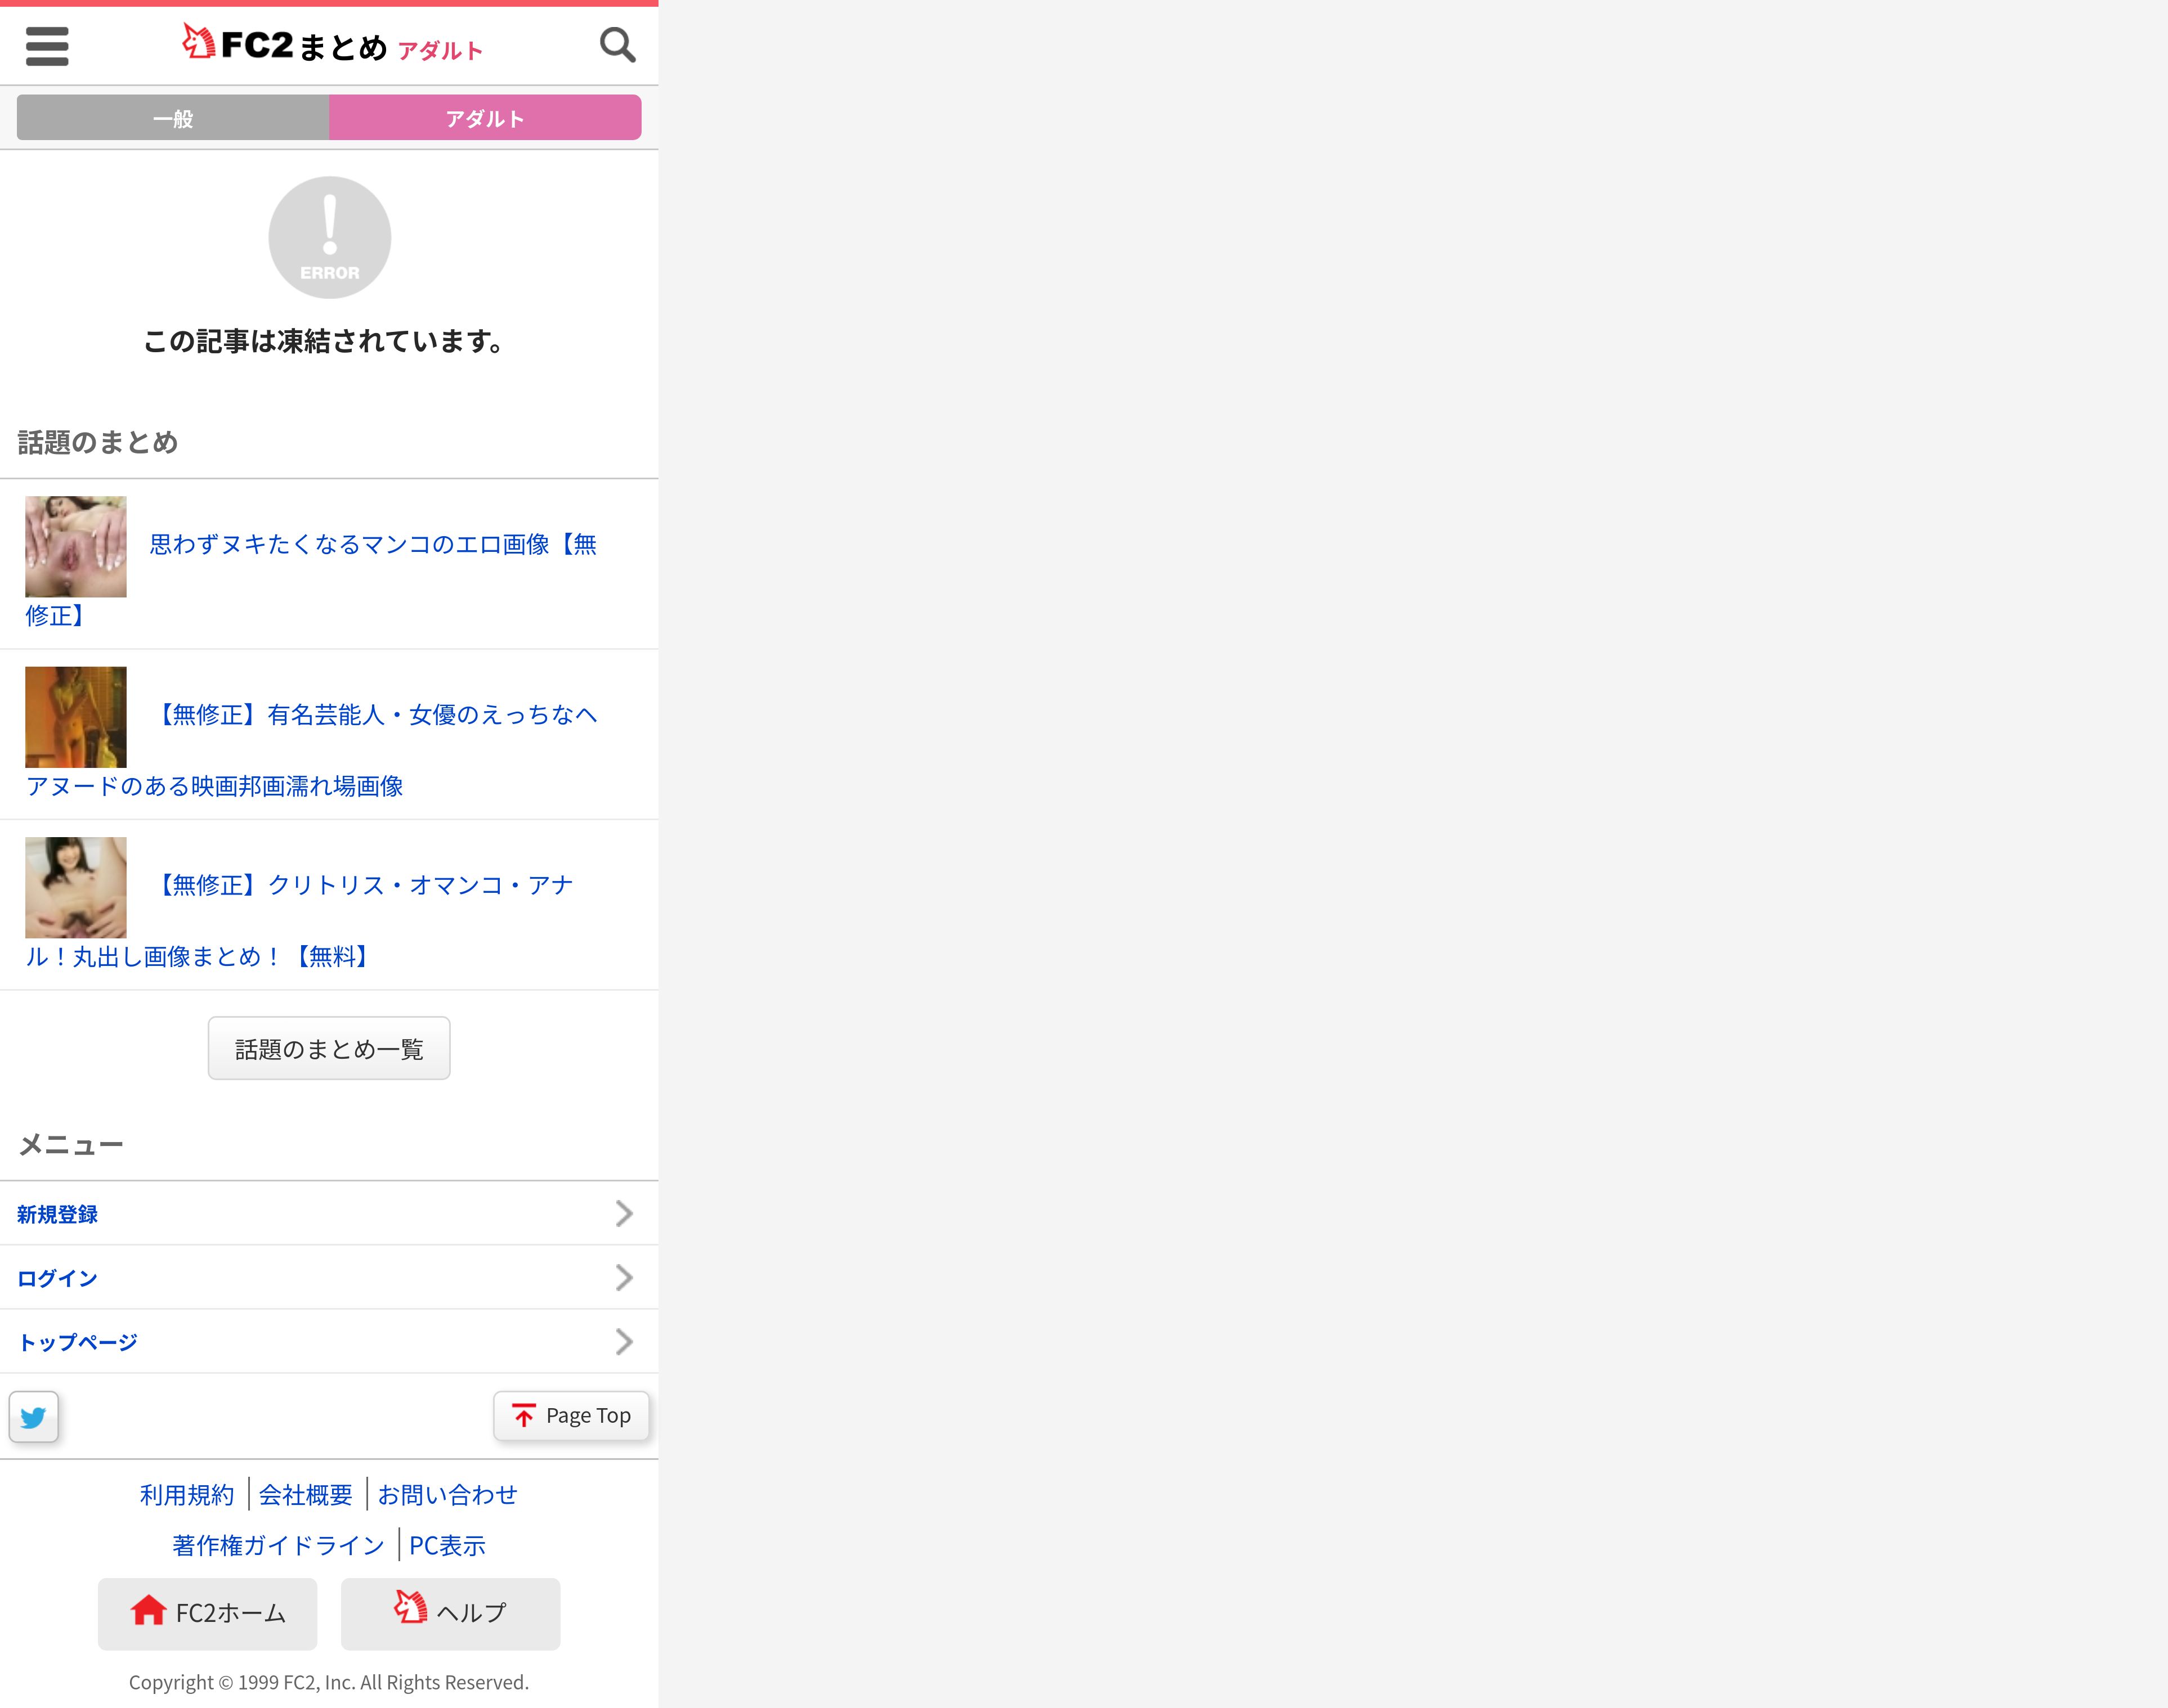Open the hamburger menu
This screenshot has height=1708, width=2168.
point(47,46)
